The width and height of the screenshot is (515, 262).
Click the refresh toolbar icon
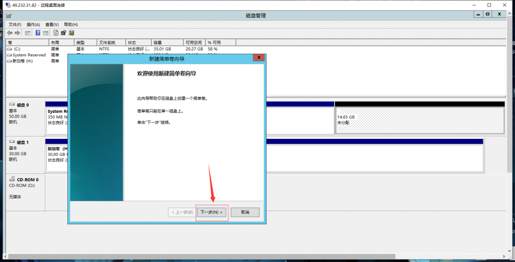point(56,33)
